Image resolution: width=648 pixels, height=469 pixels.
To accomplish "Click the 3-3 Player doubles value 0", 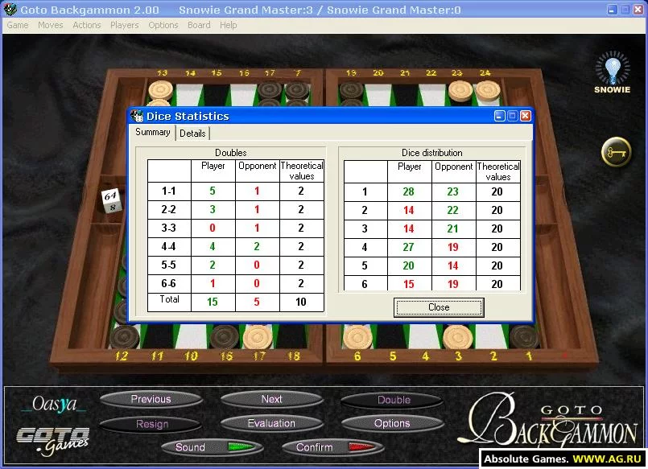I will [x=213, y=228].
